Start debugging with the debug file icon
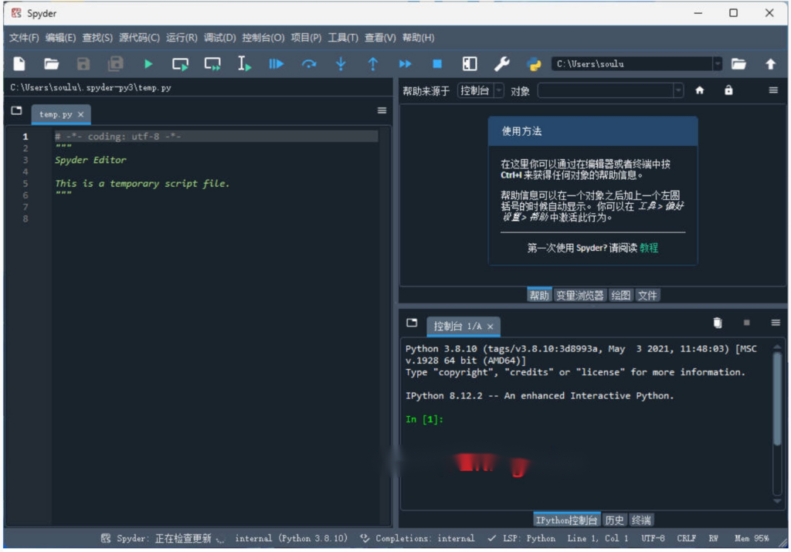Viewport: 791px width, 552px height. (276, 64)
